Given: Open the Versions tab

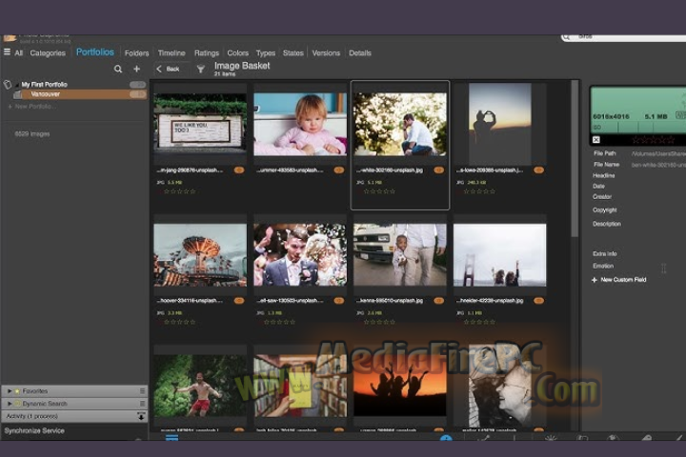Looking at the screenshot, I should tap(326, 53).
